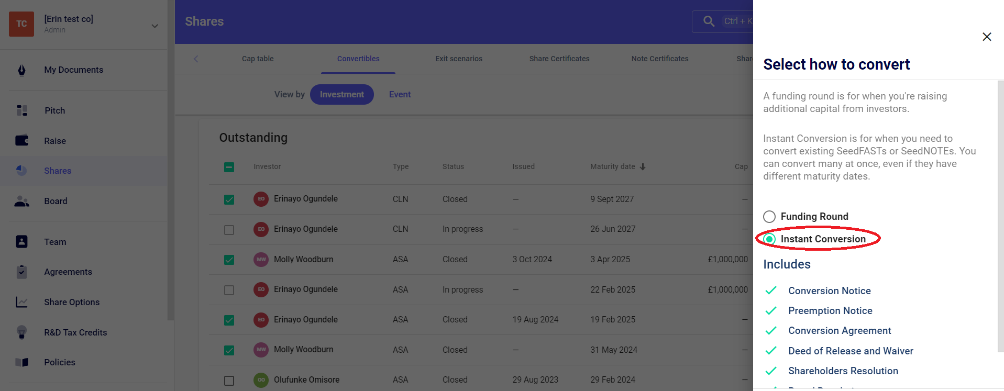The image size is (1004, 391).
Task: Sort by Maturity date column arrow
Action: tap(643, 167)
